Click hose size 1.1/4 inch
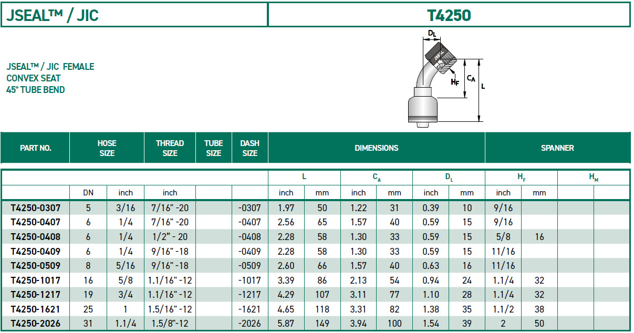The height and width of the screenshot is (333, 634). coord(126,324)
